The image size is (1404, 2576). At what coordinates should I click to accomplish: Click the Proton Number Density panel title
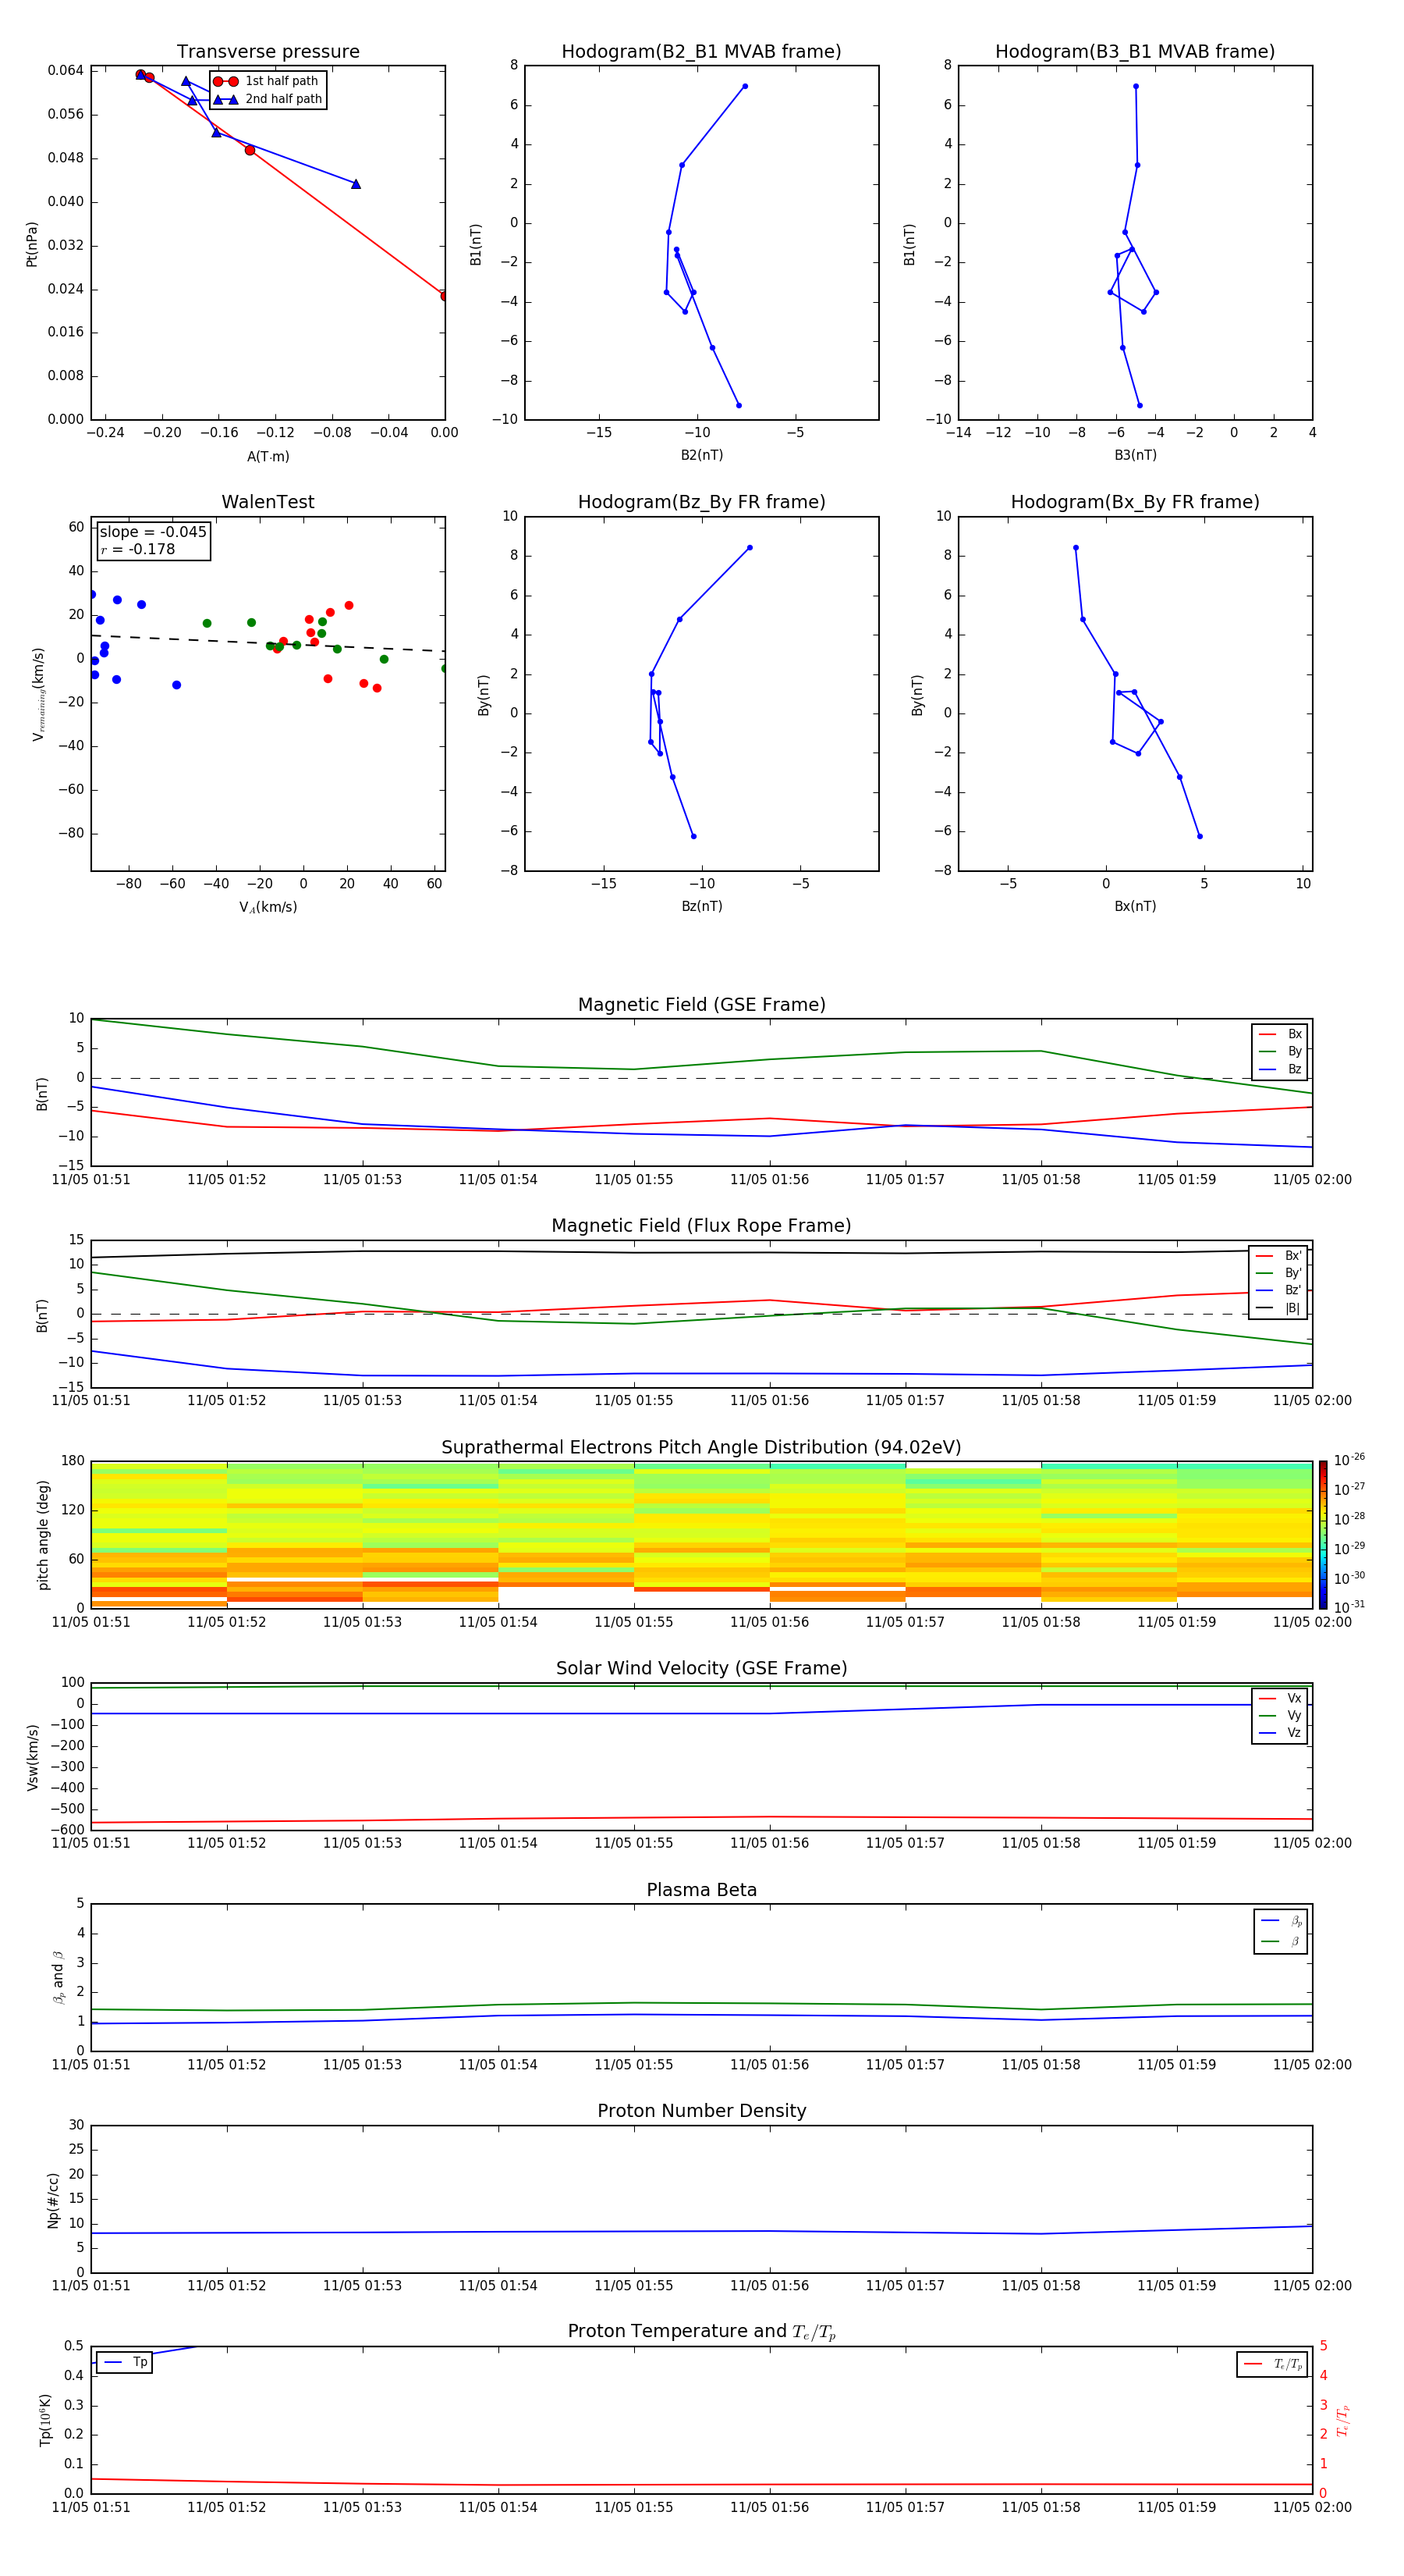pyautogui.click(x=701, y=2111)
